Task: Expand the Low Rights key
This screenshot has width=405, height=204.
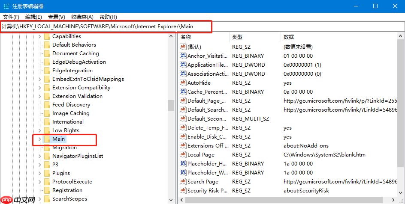Action: point(40,130)
